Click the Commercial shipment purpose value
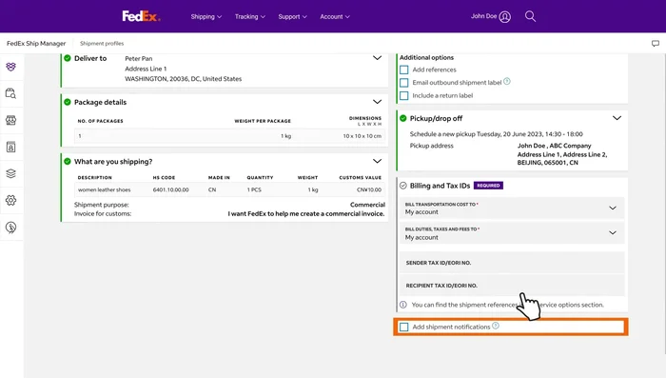The width and height of the screenshot is (666, 378). click(367, 205)
